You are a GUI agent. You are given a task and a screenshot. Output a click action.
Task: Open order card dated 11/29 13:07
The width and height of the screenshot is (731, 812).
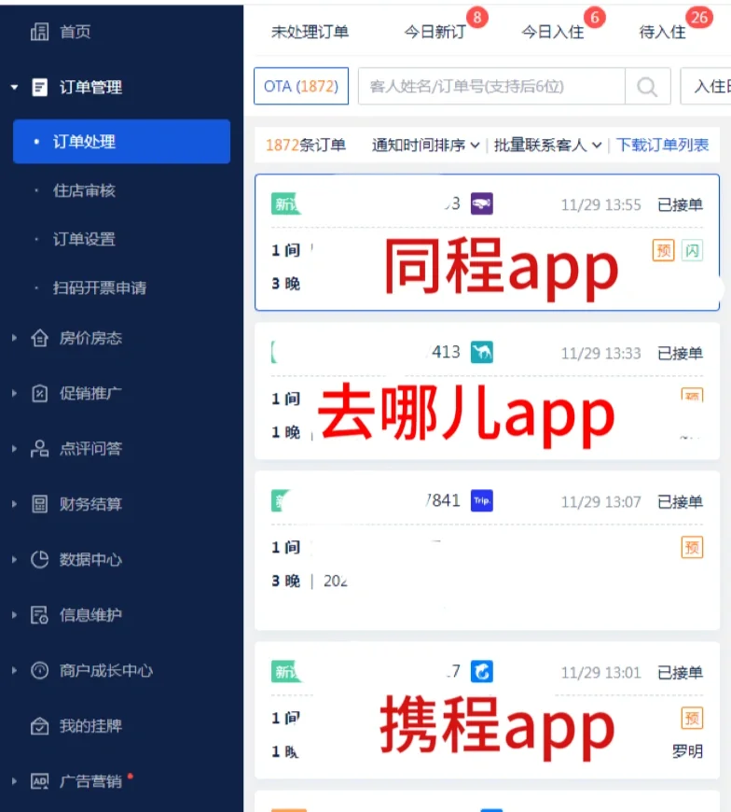tap(487, 551)
